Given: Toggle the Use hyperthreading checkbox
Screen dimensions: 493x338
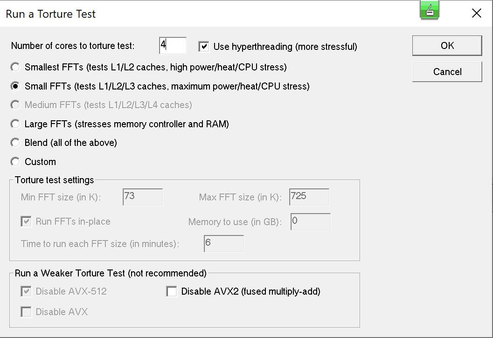Looking at the screenshot, I should pyautogui.click(x=204, y=47).
